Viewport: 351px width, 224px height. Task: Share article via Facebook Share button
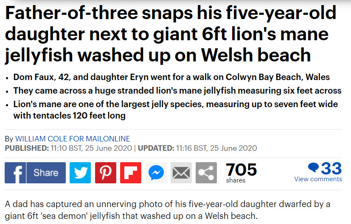click(x=46, y=173)
